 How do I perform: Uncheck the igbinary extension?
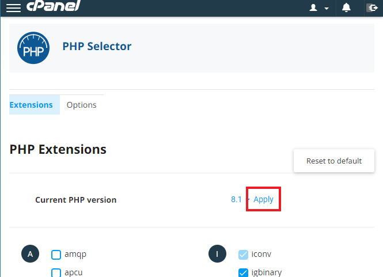[x=243, y=272]
